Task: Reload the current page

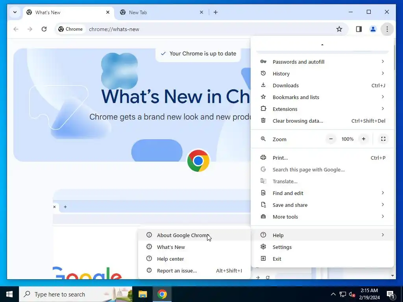Action: (x=44, y=29)
